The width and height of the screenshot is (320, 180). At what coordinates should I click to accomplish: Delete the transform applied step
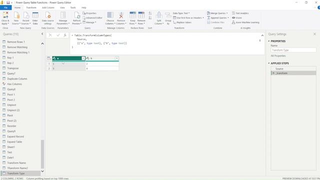273,73
